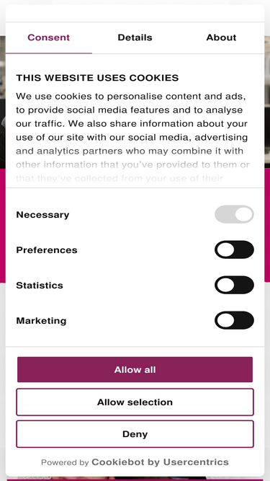This screenshot has width=270, height=481.
Task: Click the 'Powered by' text
Action: [65, 462]
